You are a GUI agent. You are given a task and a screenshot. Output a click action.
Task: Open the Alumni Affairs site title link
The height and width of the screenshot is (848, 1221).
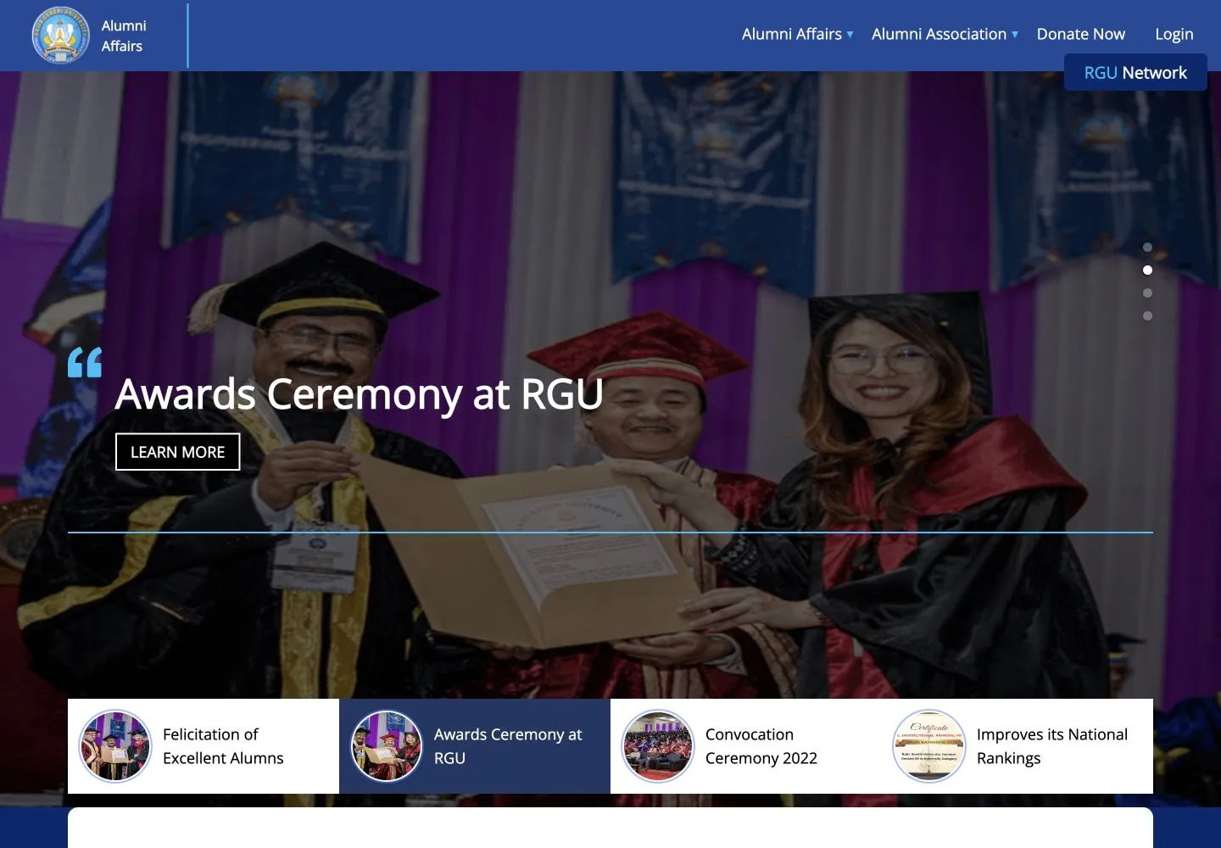click(x=124, y=36)
